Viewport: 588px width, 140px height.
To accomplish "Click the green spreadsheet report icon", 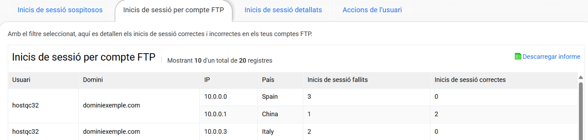I will [x=518, y=57].
